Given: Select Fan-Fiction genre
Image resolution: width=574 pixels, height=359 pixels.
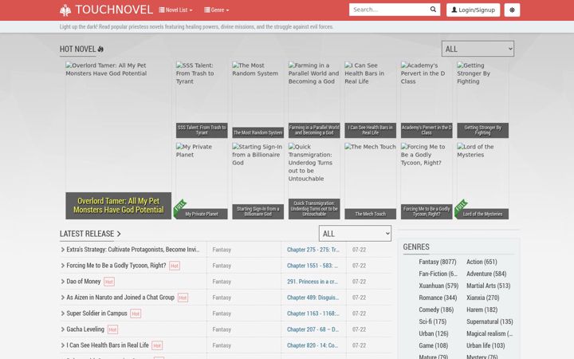Looking at the screenshot, I should [438, 274].
